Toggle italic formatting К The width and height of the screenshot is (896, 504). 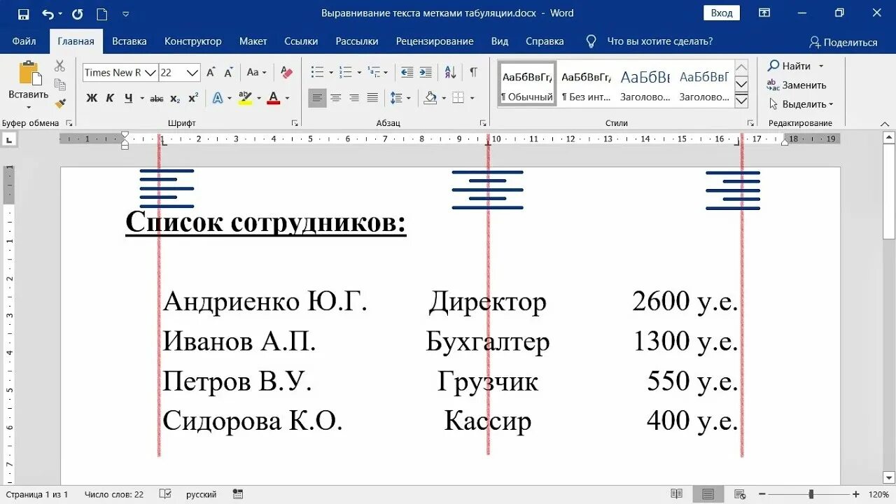point(110,98)
